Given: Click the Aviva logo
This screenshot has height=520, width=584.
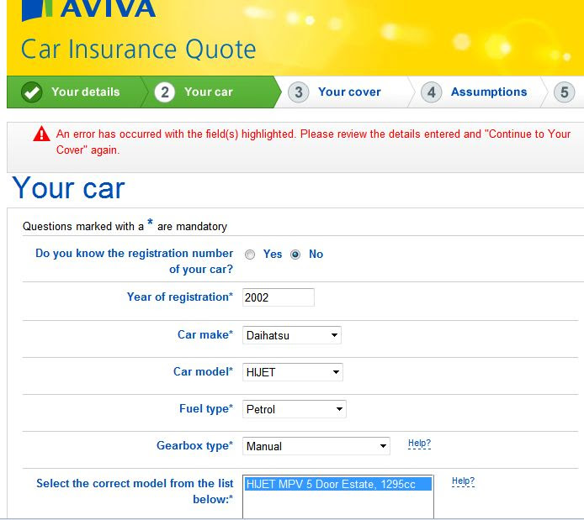Looking at the screenshot, I should [88, 9].
